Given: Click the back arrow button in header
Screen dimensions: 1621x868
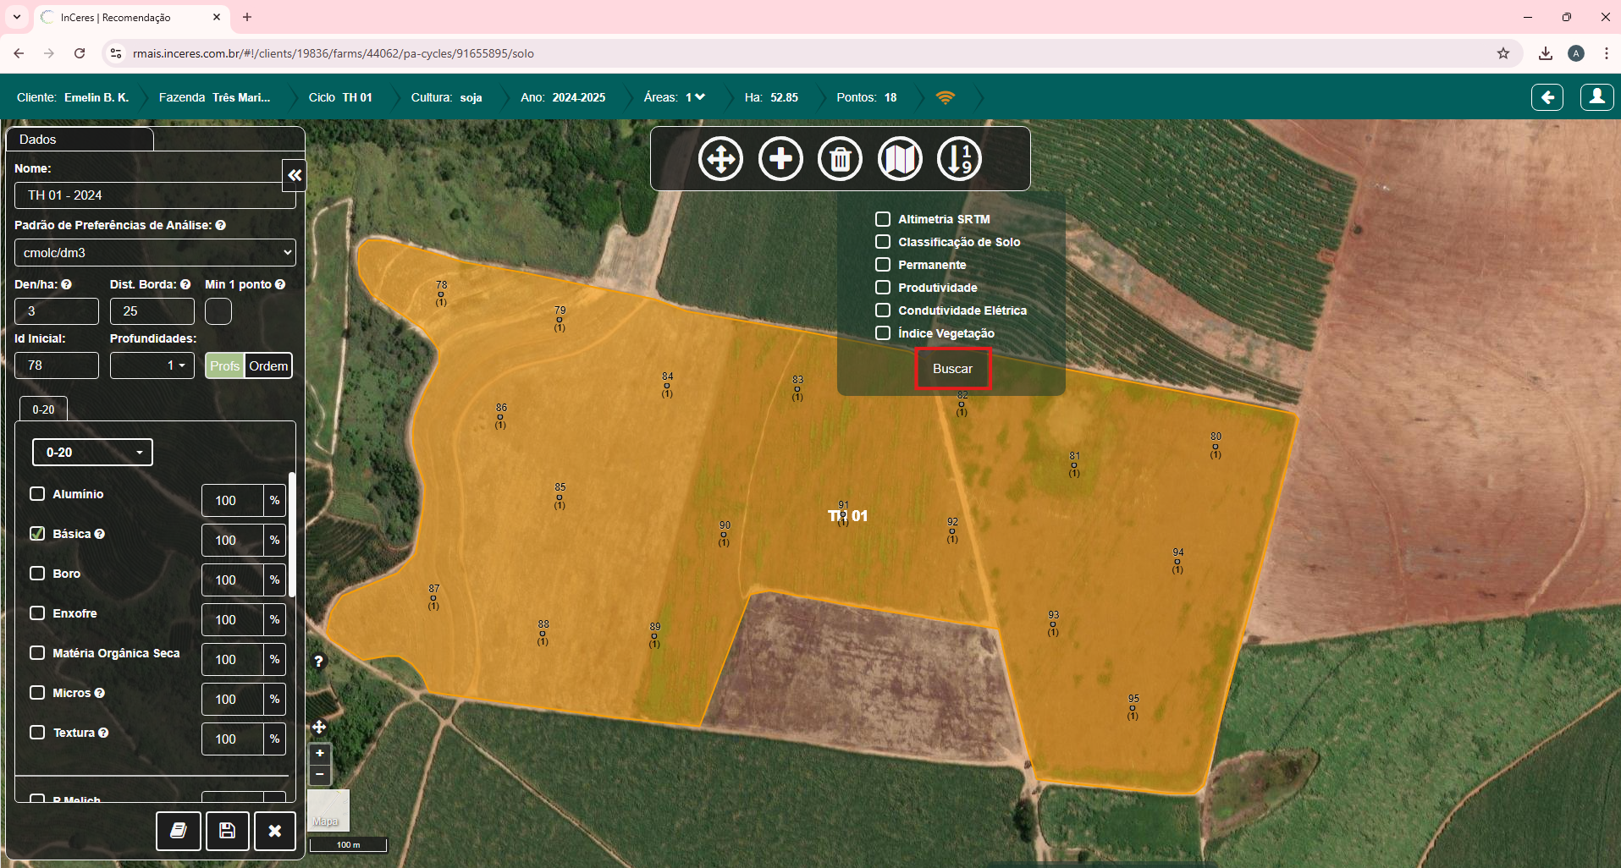Looking at the screenshot, I should 1547,97.
